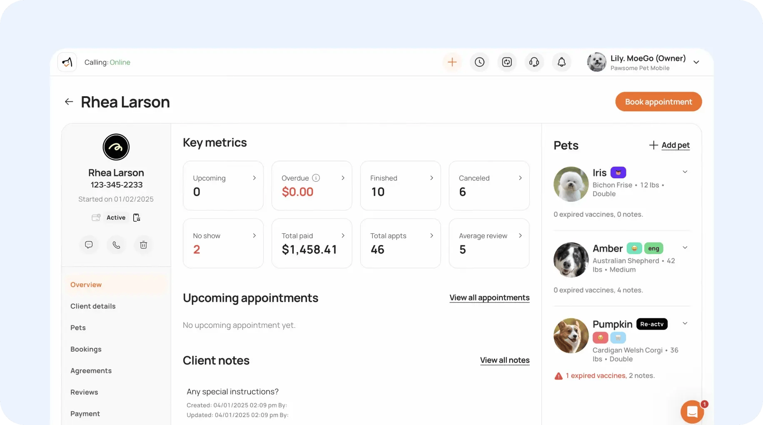Open the quick create plus icon in toolbar
Image resolution: width=763 pixels, height=425 pixels.
[x=452, y=62]
